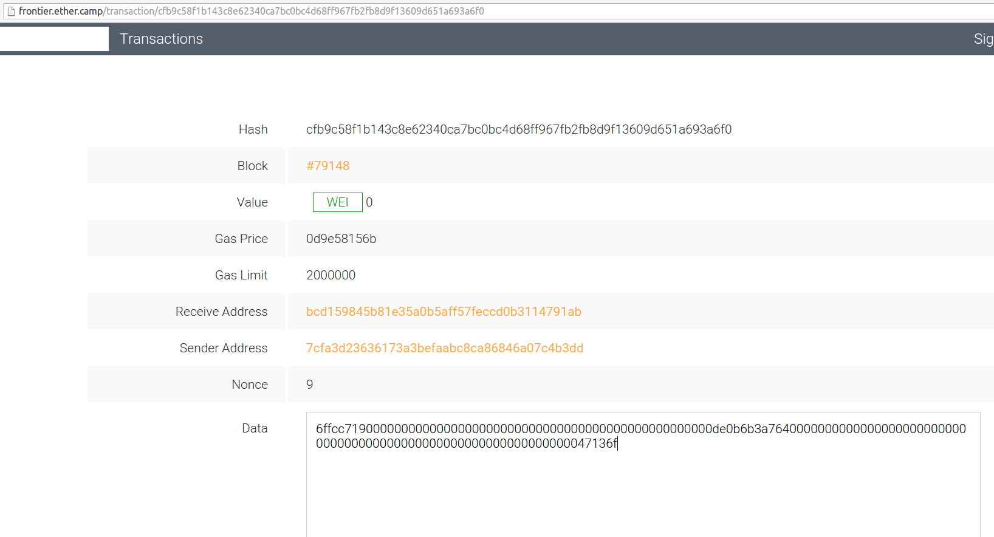Click inside the Data text area
The width and height of the screenshot is (994, 537).
[643, 486]
